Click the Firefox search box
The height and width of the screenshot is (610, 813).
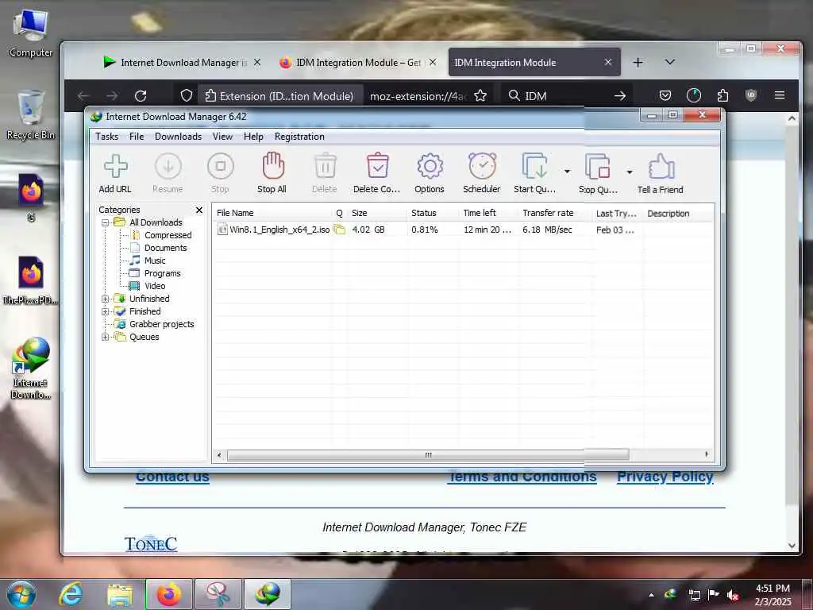567,96
